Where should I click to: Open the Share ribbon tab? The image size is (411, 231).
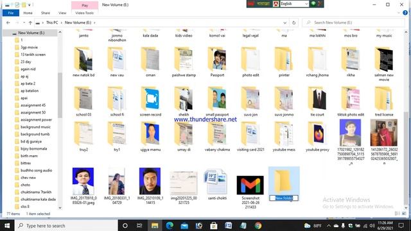coord(46,13)
